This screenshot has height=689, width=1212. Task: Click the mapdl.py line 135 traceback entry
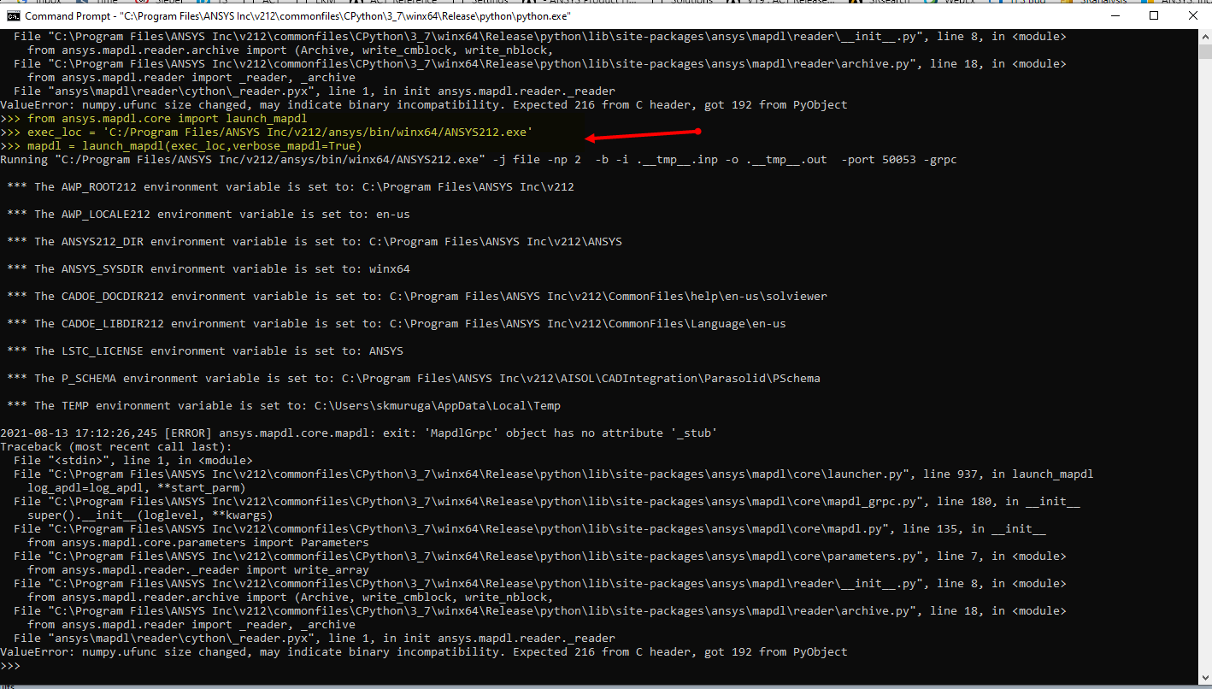pyautogui.click(x=530, y=529)
